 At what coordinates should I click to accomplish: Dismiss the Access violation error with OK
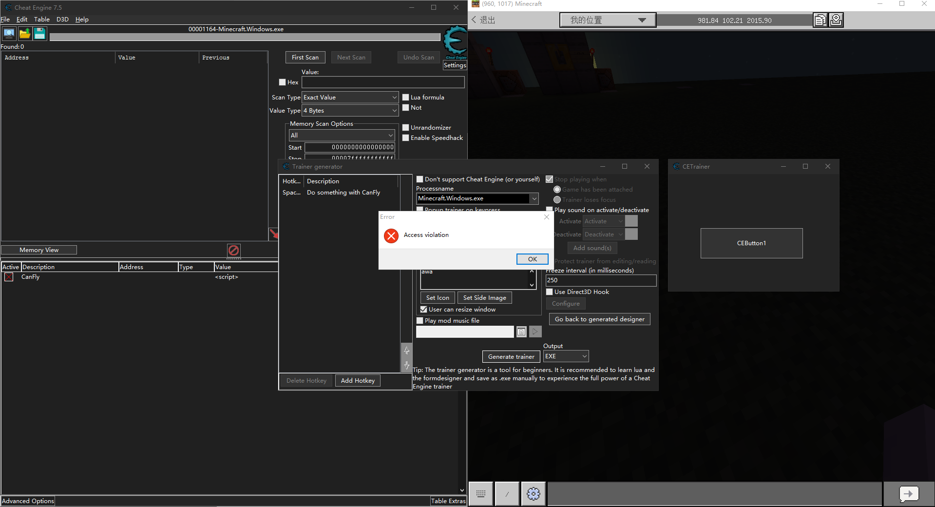[532, 259]
